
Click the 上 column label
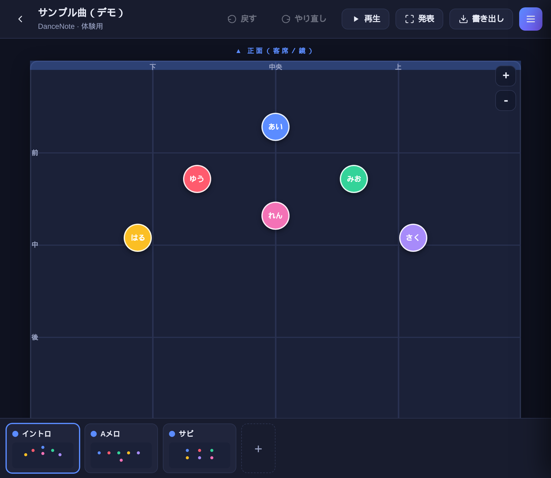pyautogui.click(x=398, y=67)
